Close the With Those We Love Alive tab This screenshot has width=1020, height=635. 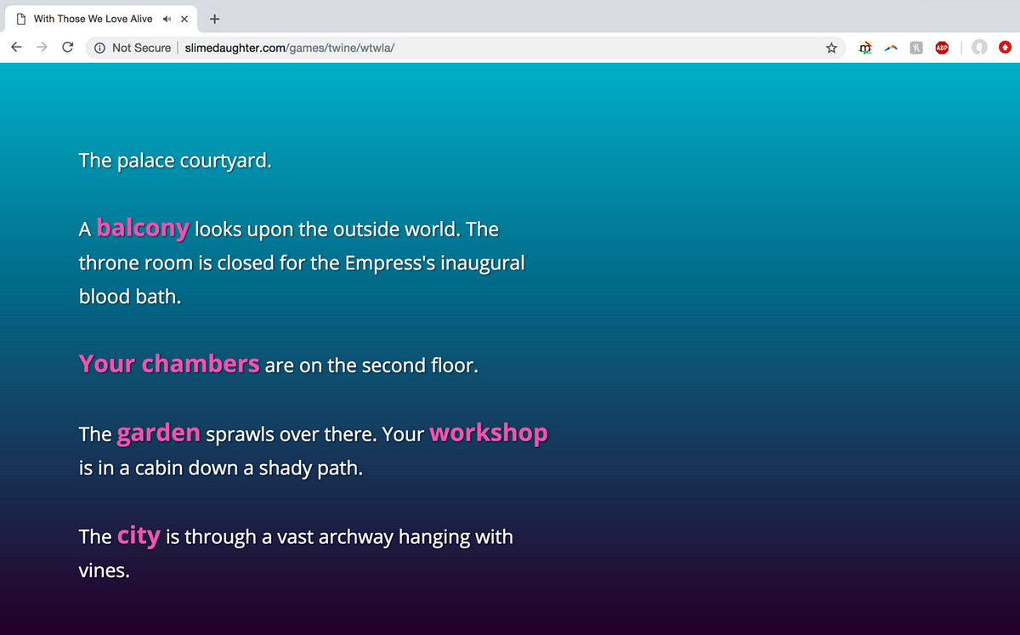point(184,19)
